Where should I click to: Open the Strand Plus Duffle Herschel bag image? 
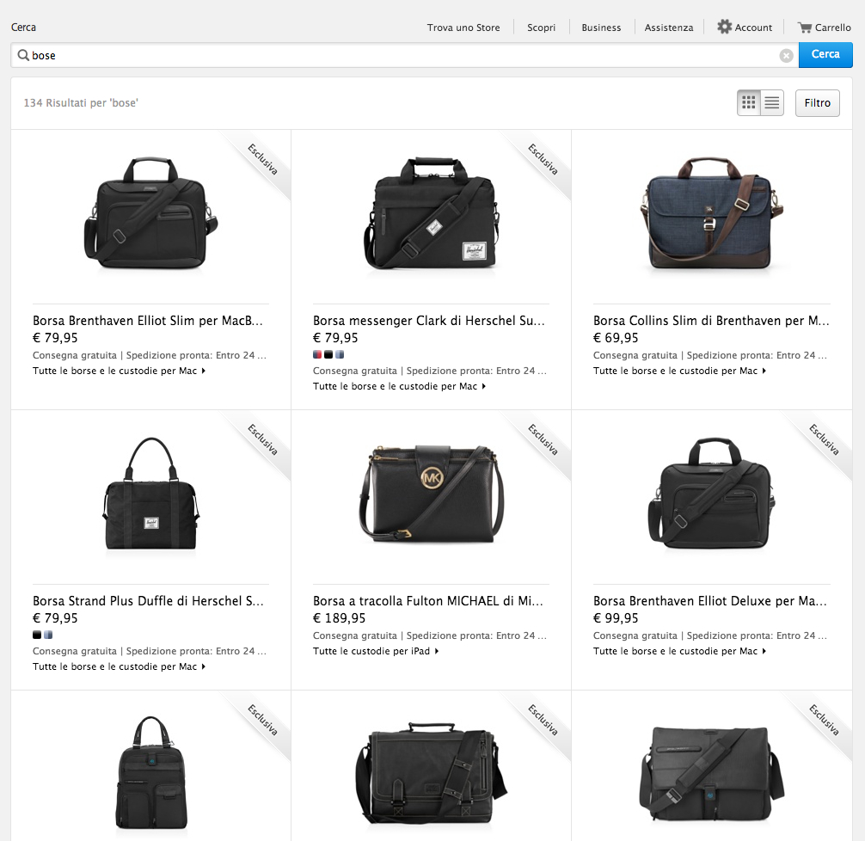(x=150, y=494)
